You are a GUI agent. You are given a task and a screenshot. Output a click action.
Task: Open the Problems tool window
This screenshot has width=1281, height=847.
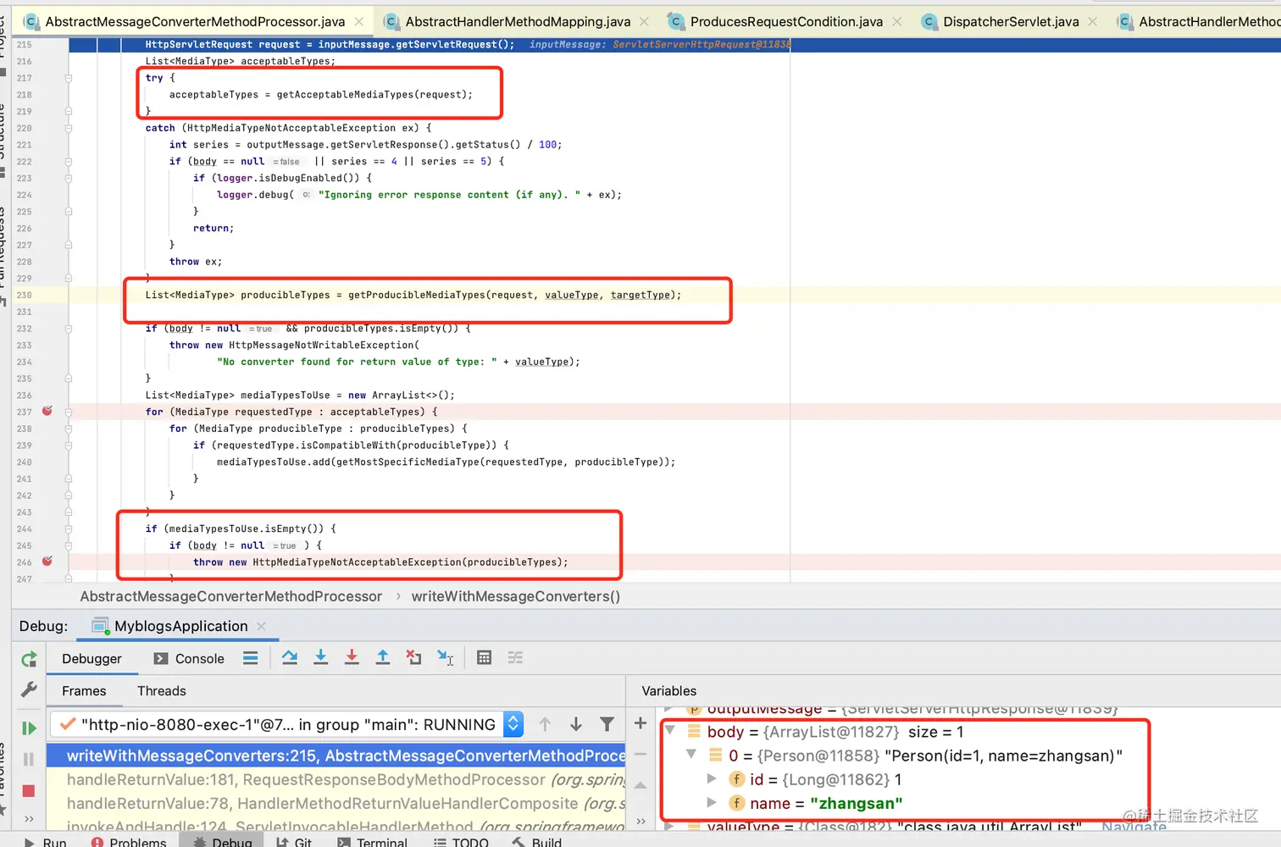tap(129, 841)
